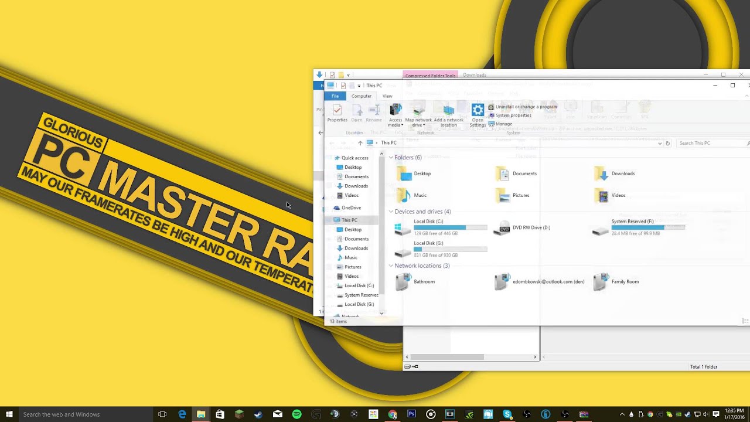Click Manage in the System group
This screenshot has width=750, height=422.
point(500,124)
